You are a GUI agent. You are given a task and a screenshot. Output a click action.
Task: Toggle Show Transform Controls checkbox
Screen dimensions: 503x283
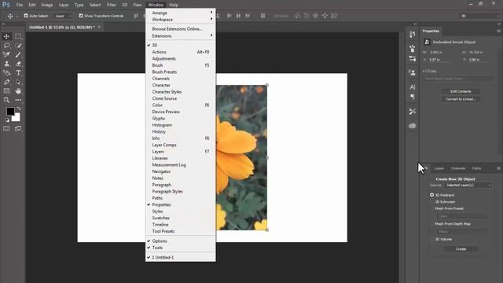point(81,16)
